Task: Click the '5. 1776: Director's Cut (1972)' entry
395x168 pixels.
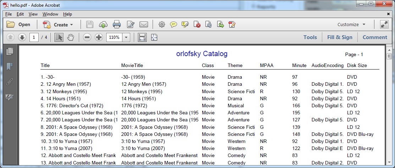Action: tap(72, 106)
